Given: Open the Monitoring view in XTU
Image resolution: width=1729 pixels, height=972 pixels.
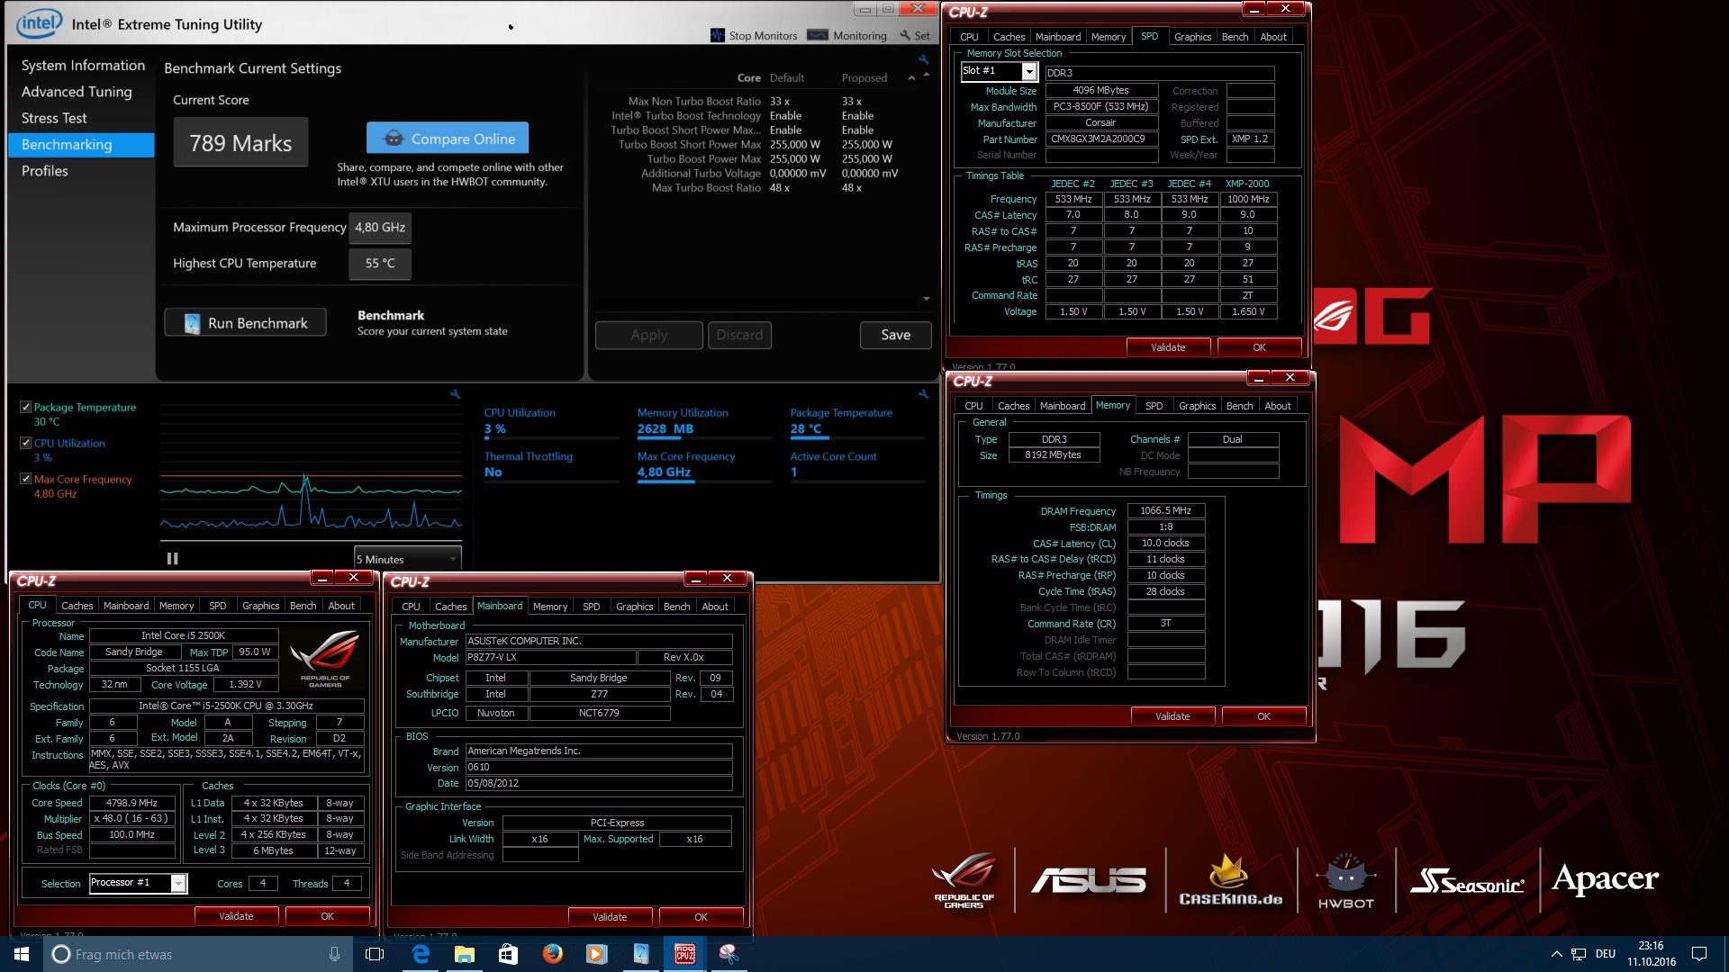Looking at the screenshot, I should [x=847, y=35].
